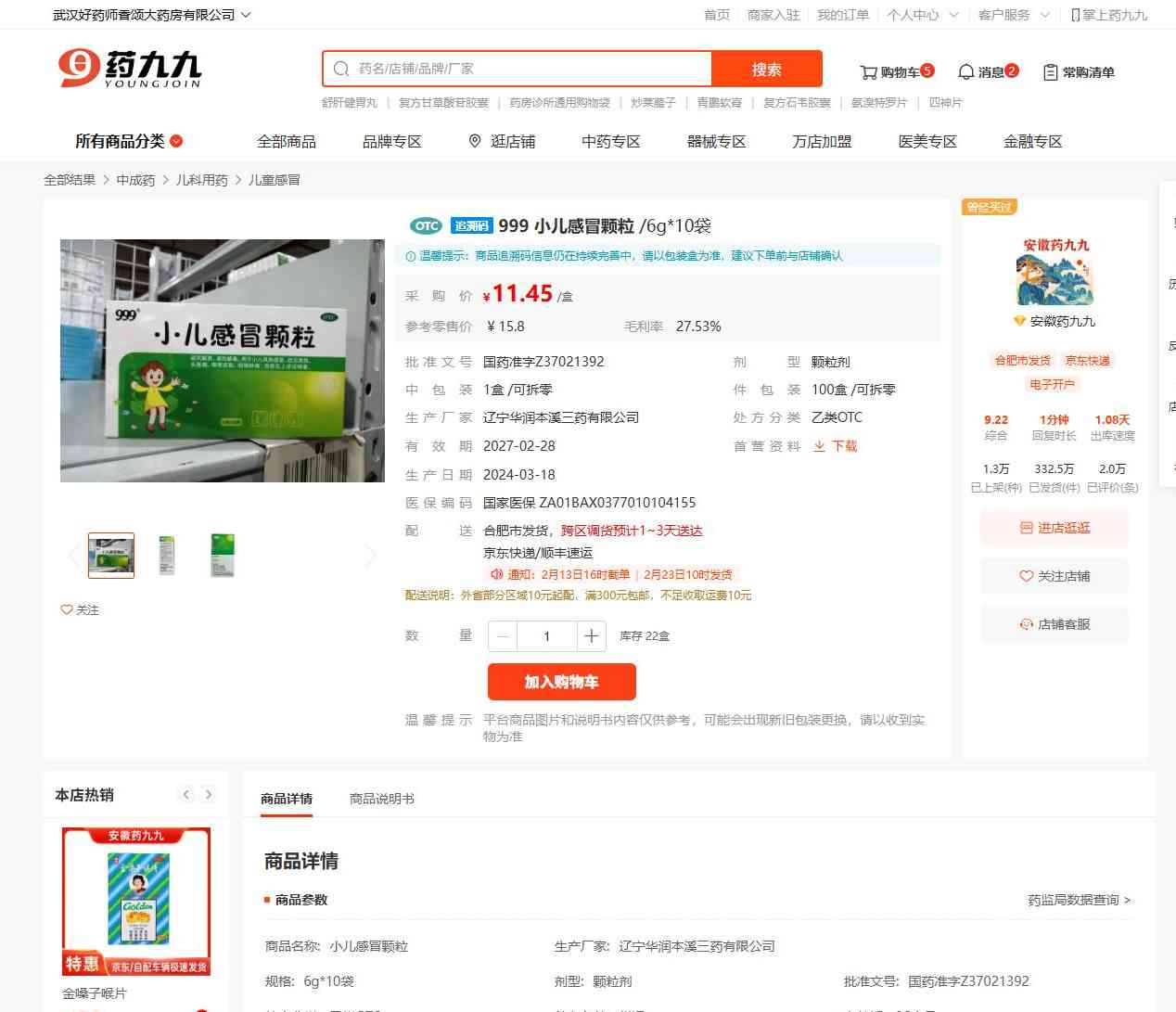Open the message bell notifications

pyautogui.click(x=965, y=72)
